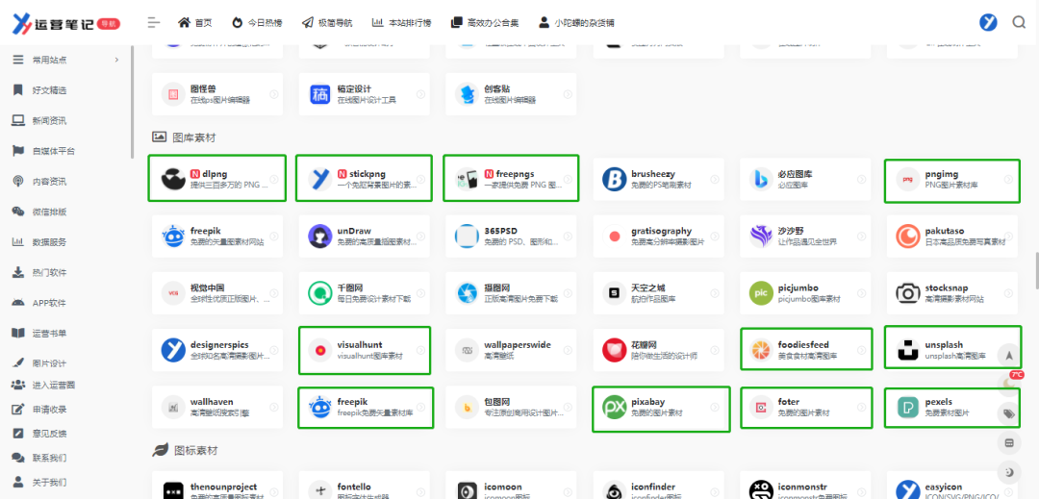Click the gratisography red dot logo
1039x499 pixels.
tap(614, 236)
